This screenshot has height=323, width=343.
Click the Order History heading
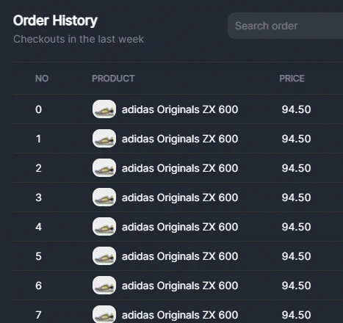[55, 21]
